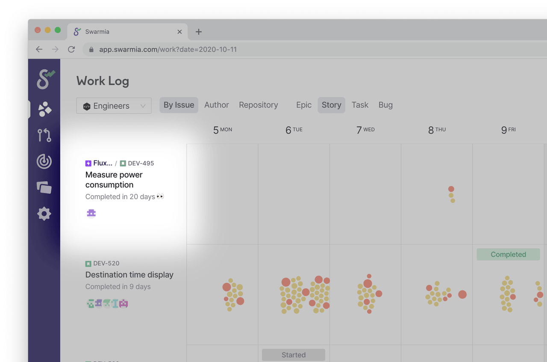547x362 pixels.
Task: Toggle the Story filter off
Action: pyautogui.click(x=331, y=105)
